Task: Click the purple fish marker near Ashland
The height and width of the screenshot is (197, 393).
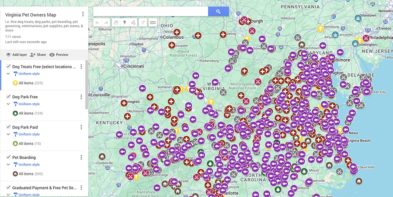Action: [x=142, y=88]
